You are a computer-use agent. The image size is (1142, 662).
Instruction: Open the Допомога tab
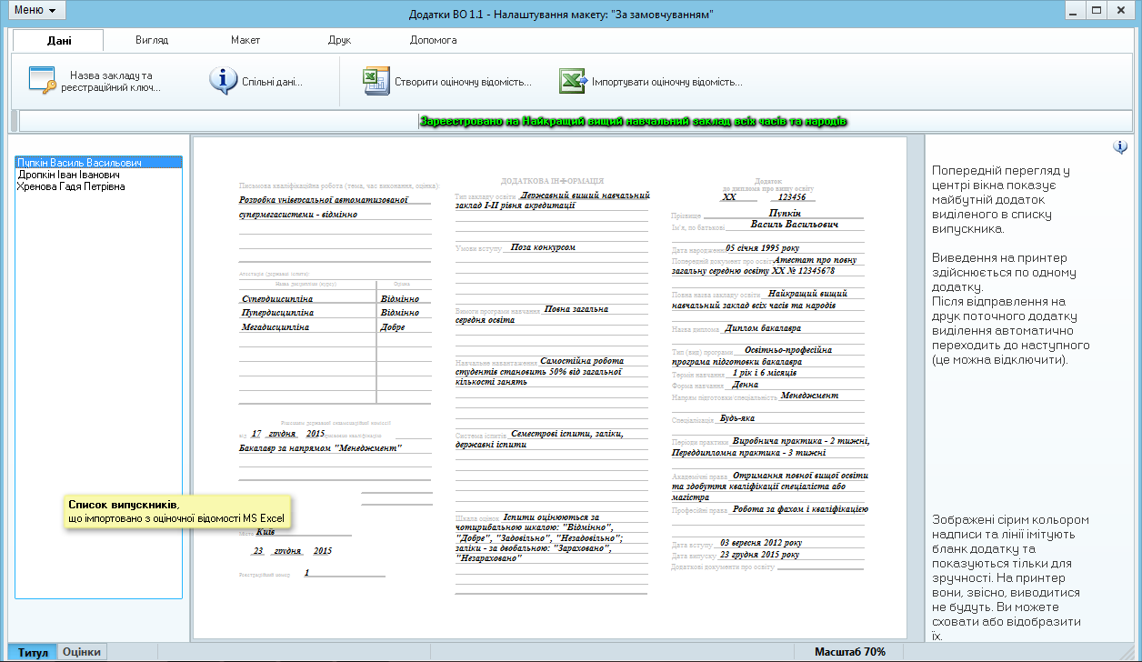pyautogui.click(x=434, y=40)
